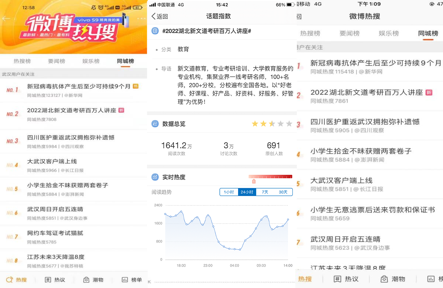
Task: Click the star rating in 数据总览
Action: coord(272,124)
